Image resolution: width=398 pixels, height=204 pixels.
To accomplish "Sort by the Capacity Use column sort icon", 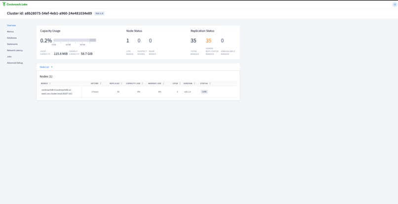I will coord(142,83).
